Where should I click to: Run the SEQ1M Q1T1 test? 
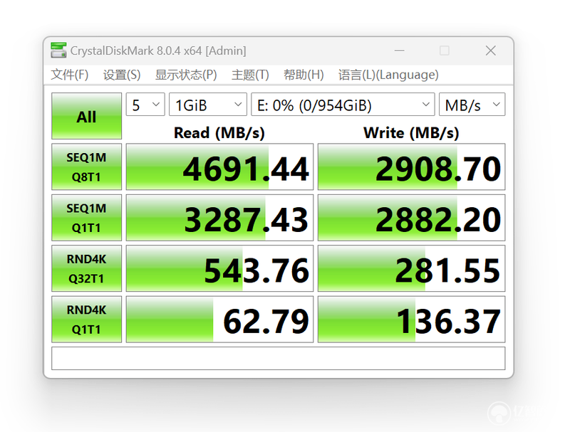click(x=86, y=218)
